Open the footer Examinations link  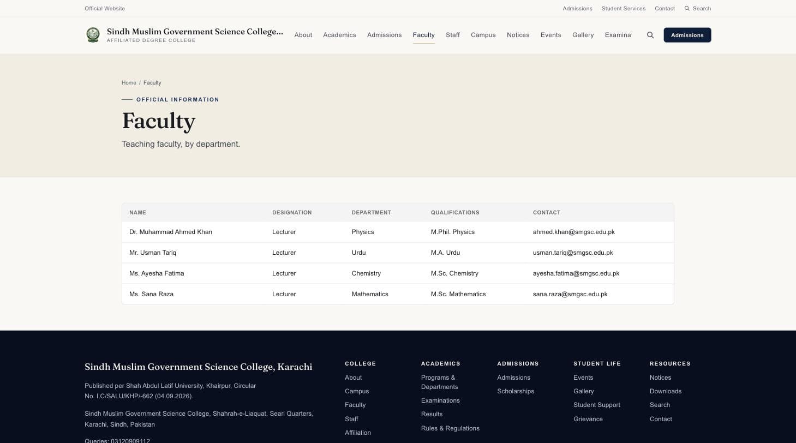point(440,400)
